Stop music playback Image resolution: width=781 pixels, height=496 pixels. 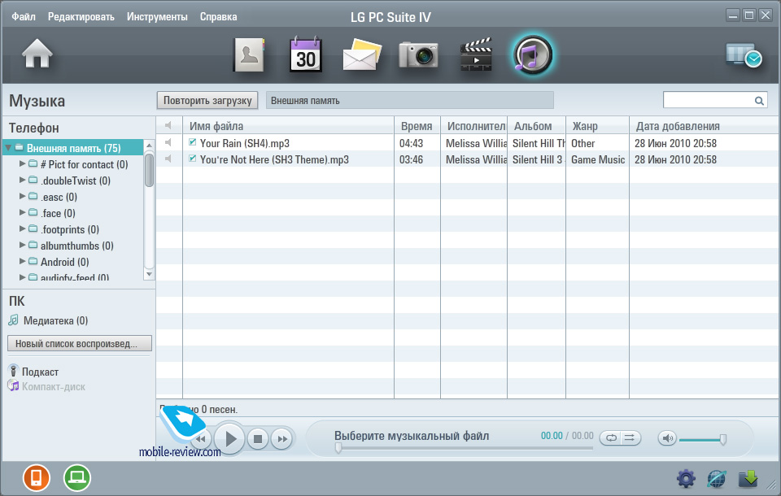(x=258, y=439)
